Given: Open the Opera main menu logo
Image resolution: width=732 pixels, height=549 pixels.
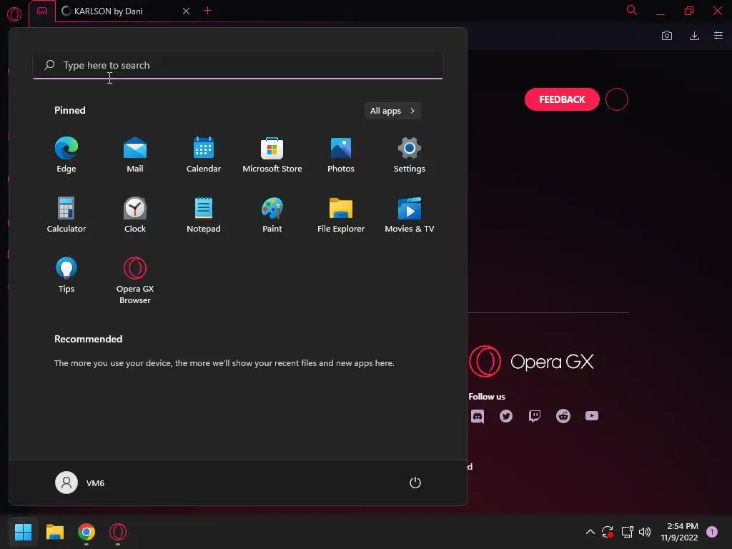Looking at the screenshot, I should [14, 14].
